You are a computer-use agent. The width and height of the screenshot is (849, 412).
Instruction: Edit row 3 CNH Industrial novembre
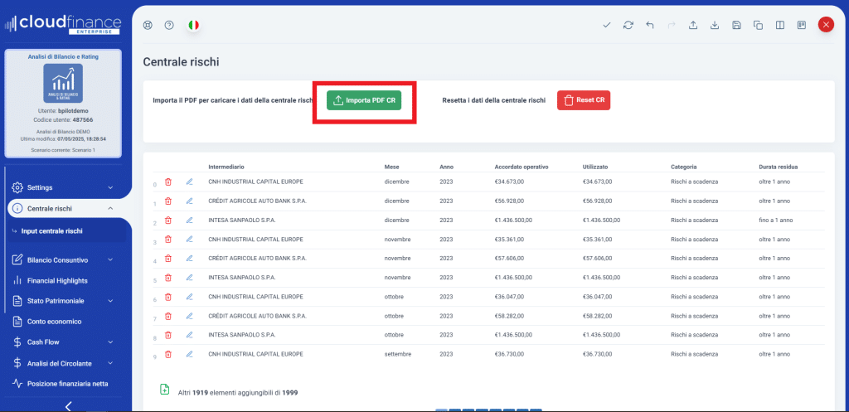point(190,240)
